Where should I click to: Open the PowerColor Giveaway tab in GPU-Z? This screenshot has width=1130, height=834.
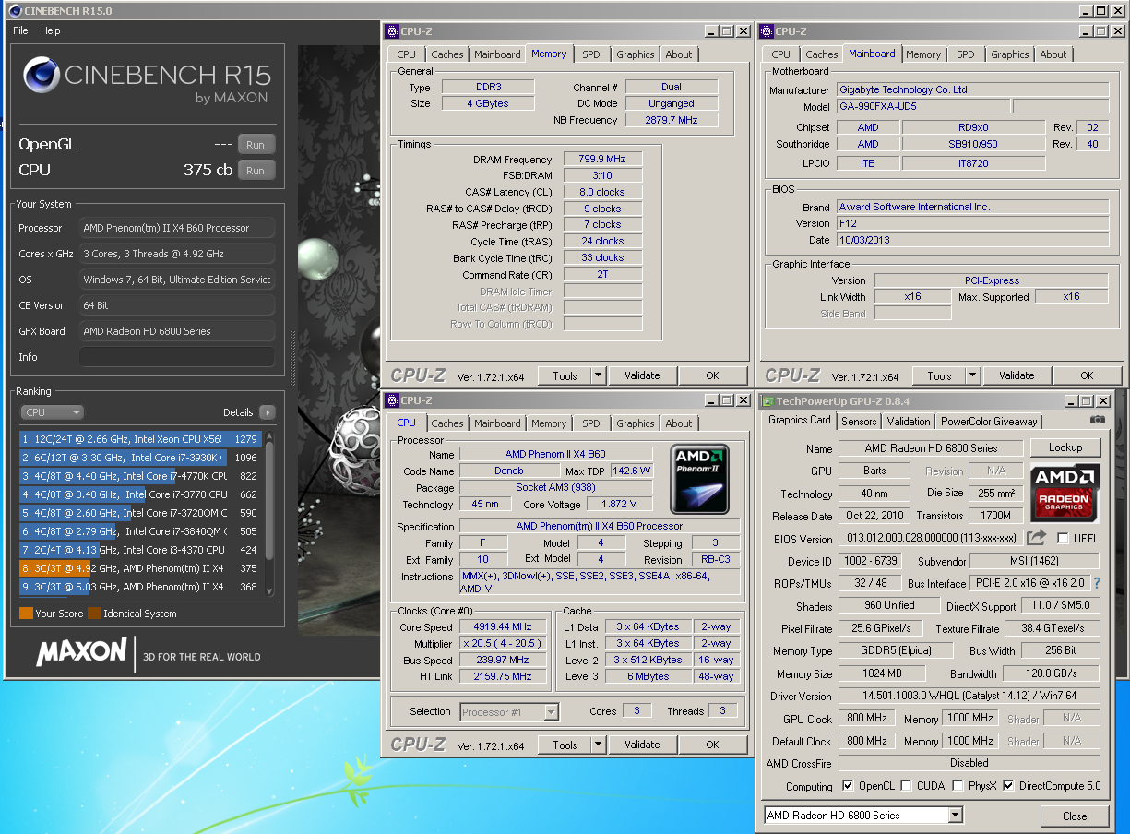point(989,421)
